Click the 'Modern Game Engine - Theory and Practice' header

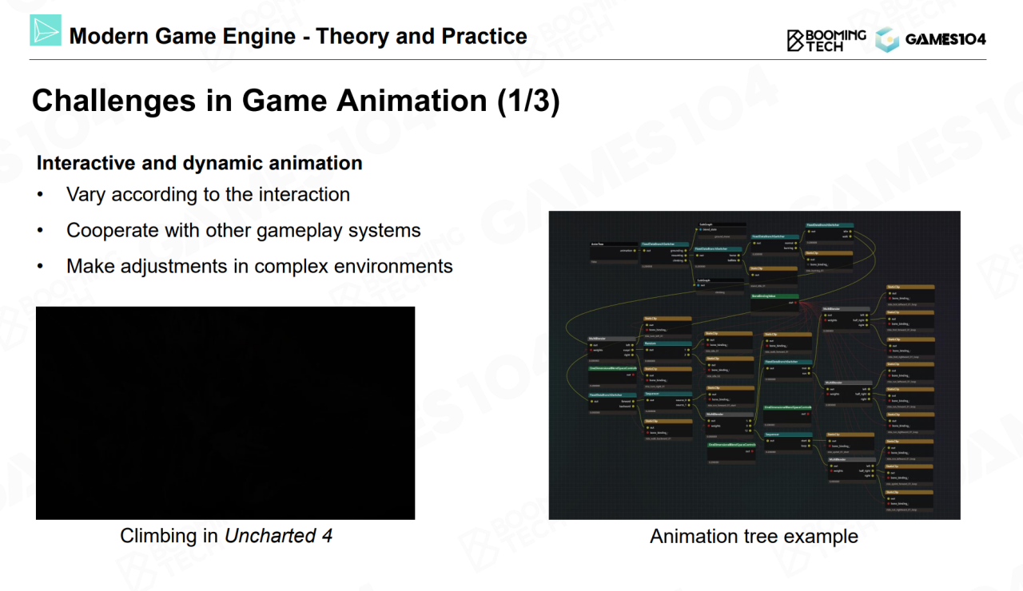tap(298, 36)
